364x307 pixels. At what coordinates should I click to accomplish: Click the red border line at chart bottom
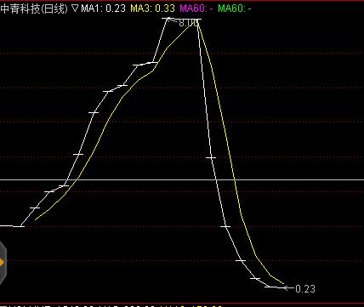click(182, 304)
